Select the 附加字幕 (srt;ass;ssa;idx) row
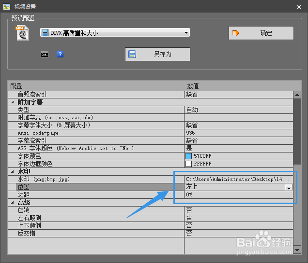 point(151,117)
